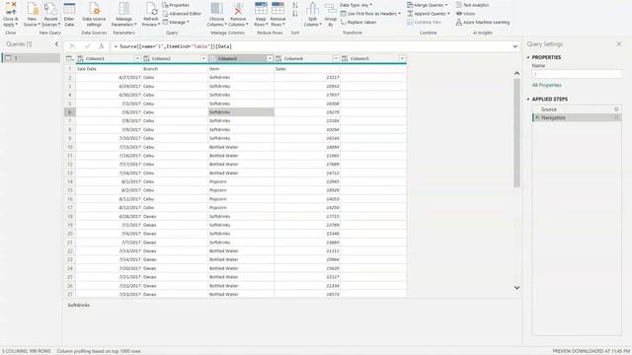The height and width of the screenshot is (355, 632).
Task: Open Data source settings
Action: [x=94, y=15]
